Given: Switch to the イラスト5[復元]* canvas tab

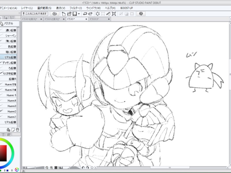Looking at the screenshot, I should 32,19.
